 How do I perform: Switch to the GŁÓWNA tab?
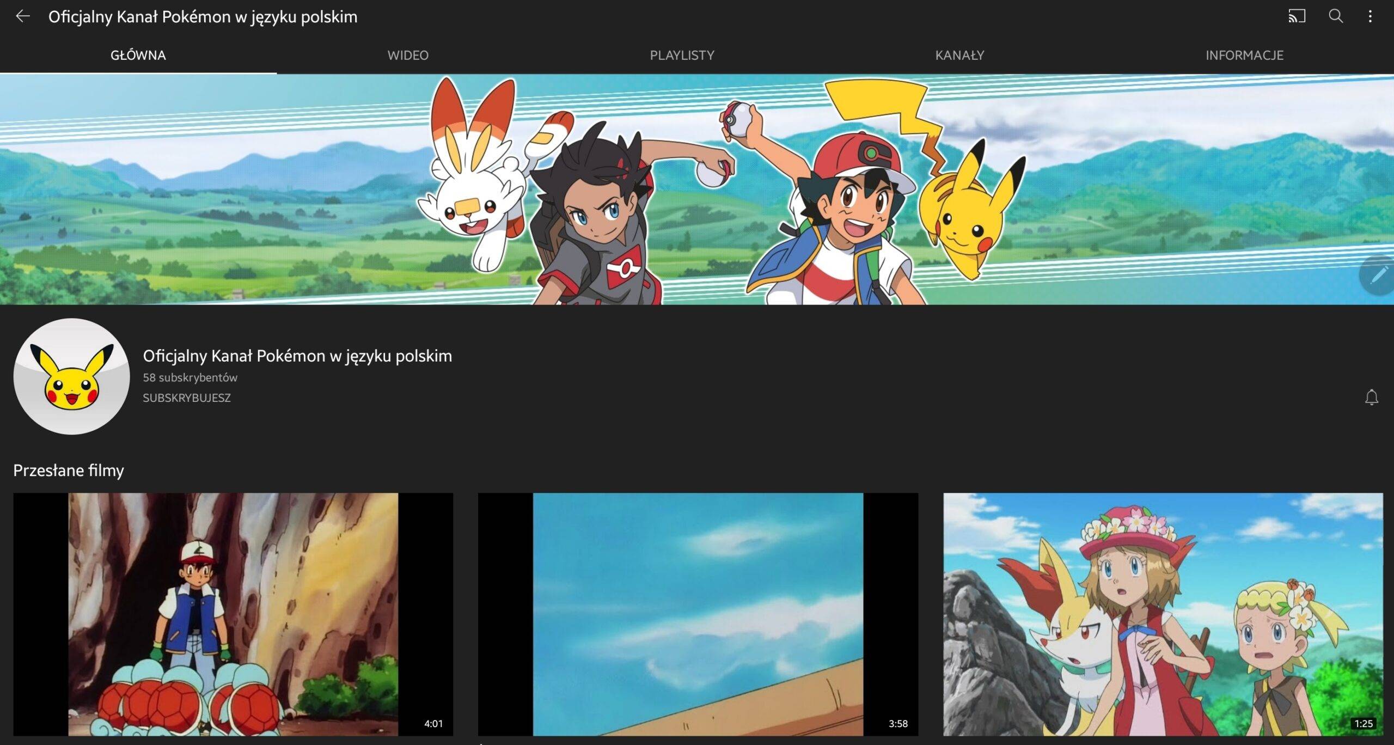click(x=138, y=55)
